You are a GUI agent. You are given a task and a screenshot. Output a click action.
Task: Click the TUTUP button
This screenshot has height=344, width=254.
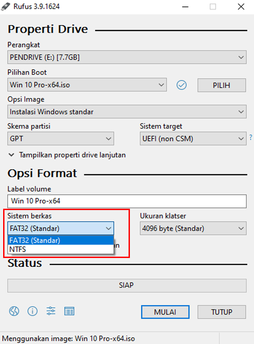coord(222,312)
